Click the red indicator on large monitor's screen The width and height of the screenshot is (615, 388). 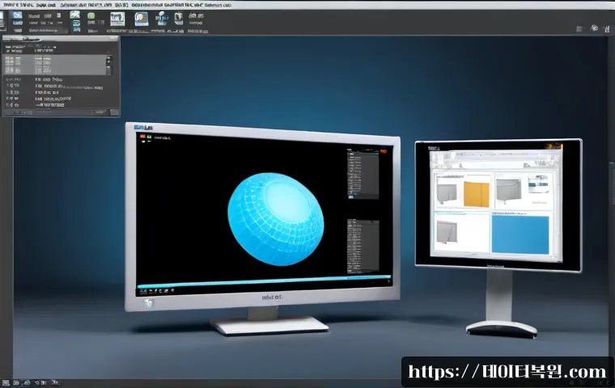click(x=142, y=137)
